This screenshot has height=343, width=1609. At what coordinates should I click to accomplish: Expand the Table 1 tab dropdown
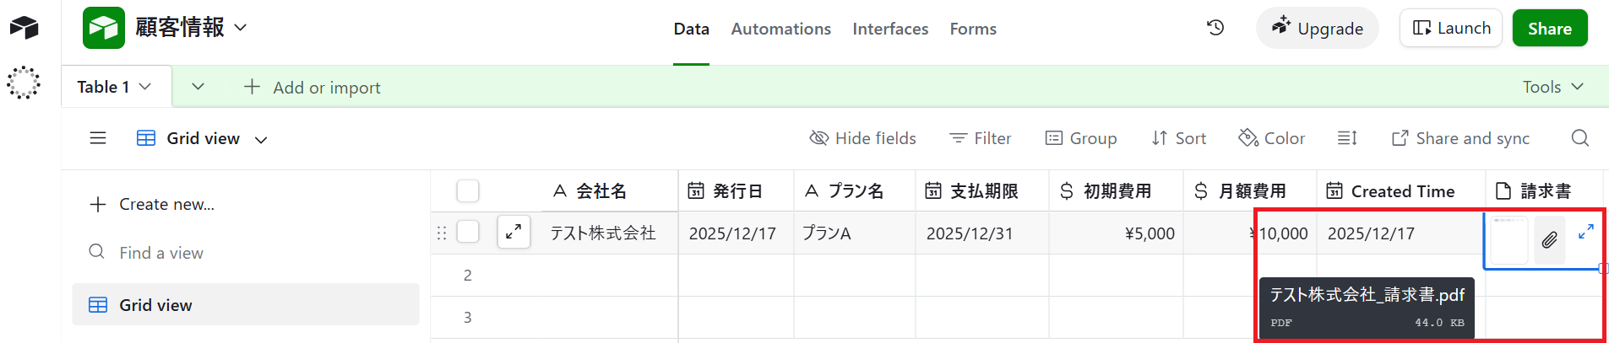coord(145,87)
